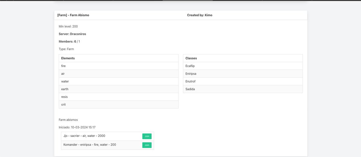Click the 'Created by: Kimo' text
The height and width of the screenshot is (157, 361).
point(199,15)
